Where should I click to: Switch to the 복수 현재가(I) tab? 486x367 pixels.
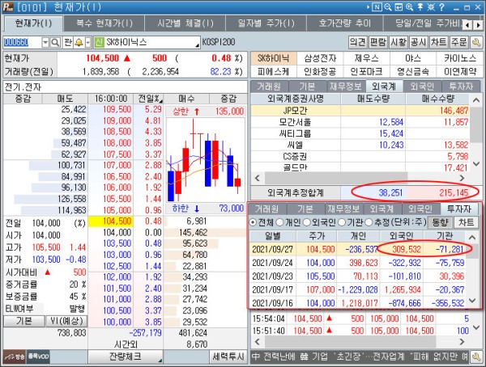pyautogui.click(x=104, y=23)
